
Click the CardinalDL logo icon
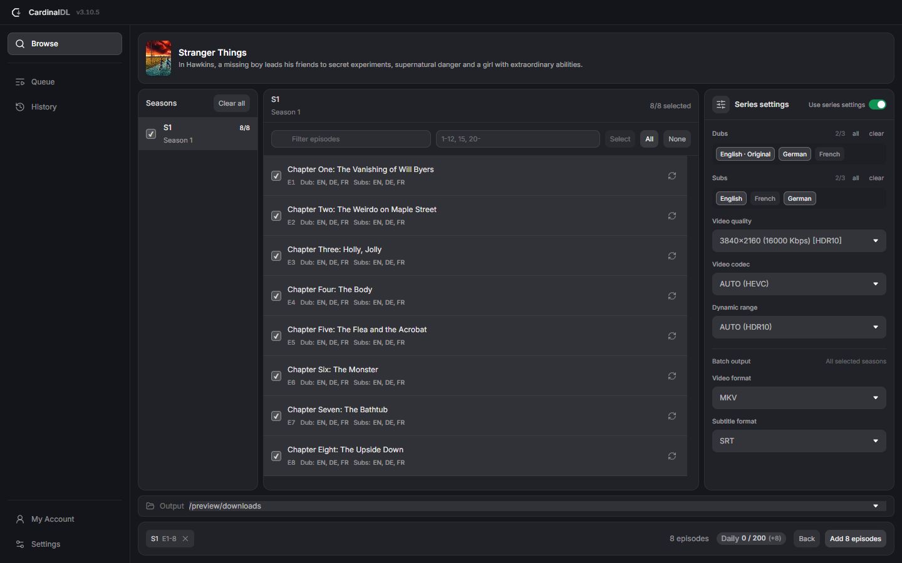pyautogui.click(x=16, y=13)
